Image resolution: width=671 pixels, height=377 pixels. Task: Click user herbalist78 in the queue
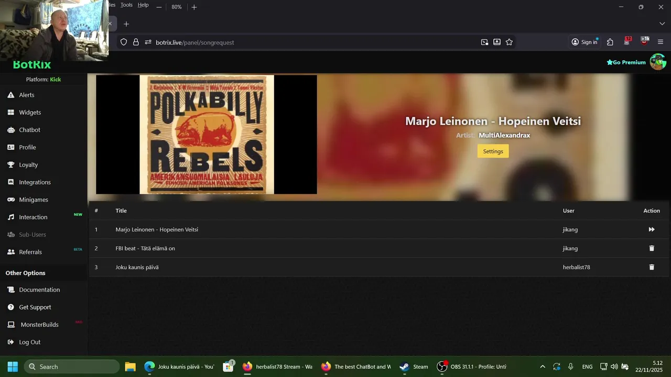576,267
